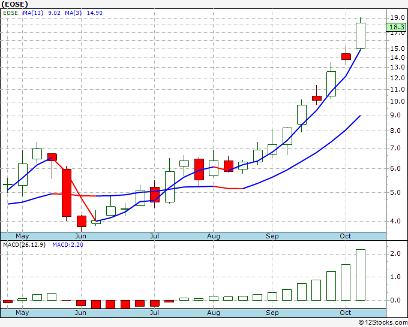Click Oct on the MACD panel axis
This screenshot has height=327, width=408.
[346, 313]
